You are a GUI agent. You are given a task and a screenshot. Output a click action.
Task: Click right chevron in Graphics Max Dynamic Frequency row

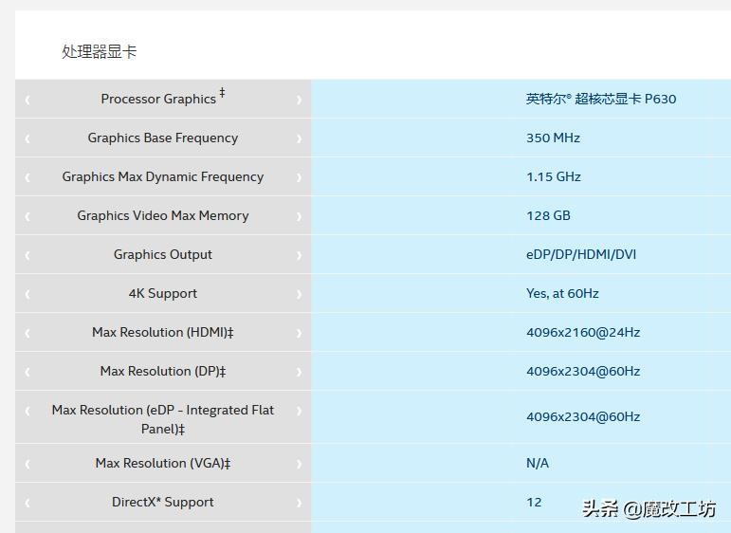(299, 177)
